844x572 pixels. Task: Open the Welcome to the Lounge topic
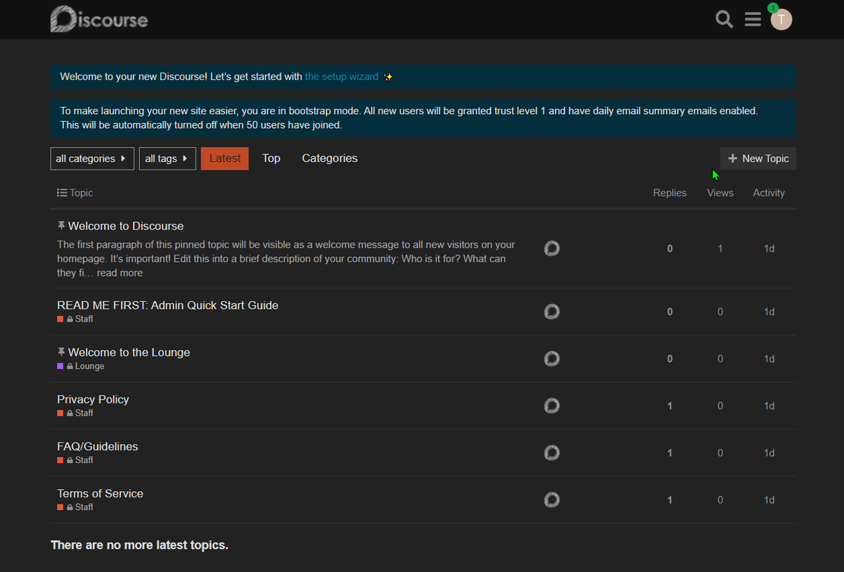pos(129,352)
